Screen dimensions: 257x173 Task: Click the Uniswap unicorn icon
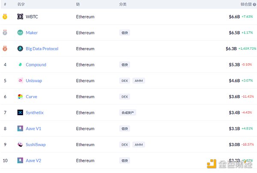pyautogui.click(x=20, y=81)
